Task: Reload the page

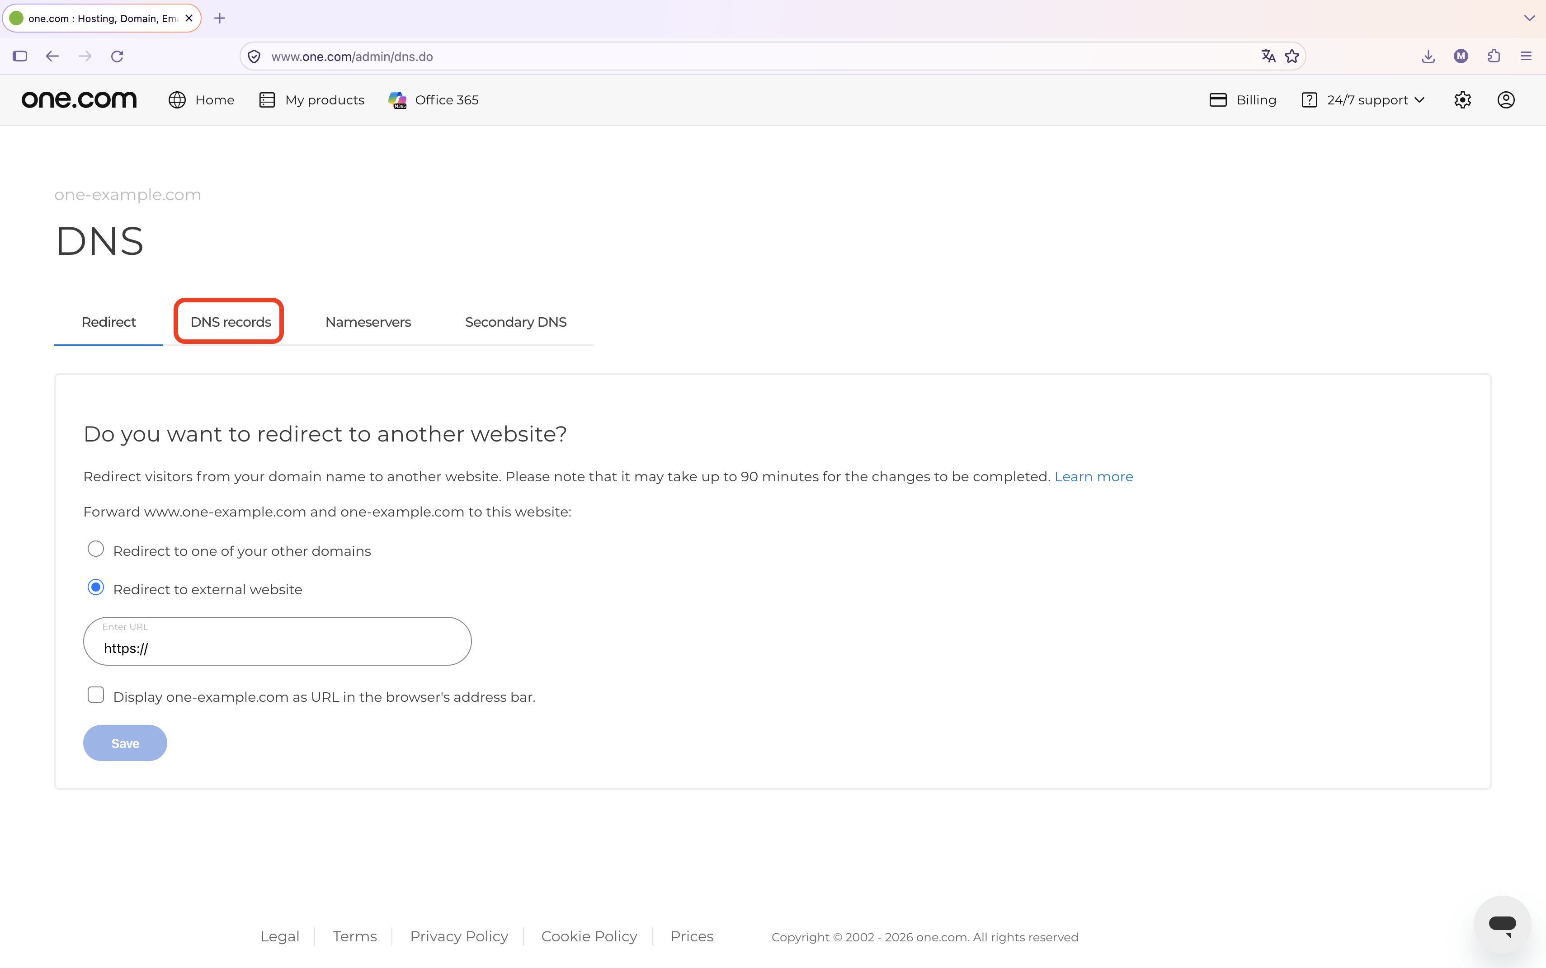Action: 117,56
